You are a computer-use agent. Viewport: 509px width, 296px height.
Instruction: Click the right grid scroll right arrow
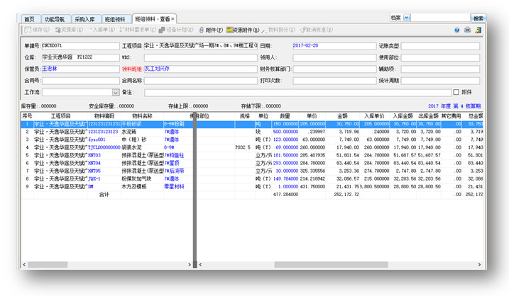click(479, 265)
